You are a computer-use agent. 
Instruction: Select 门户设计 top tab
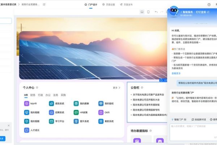tap(91, 5)
